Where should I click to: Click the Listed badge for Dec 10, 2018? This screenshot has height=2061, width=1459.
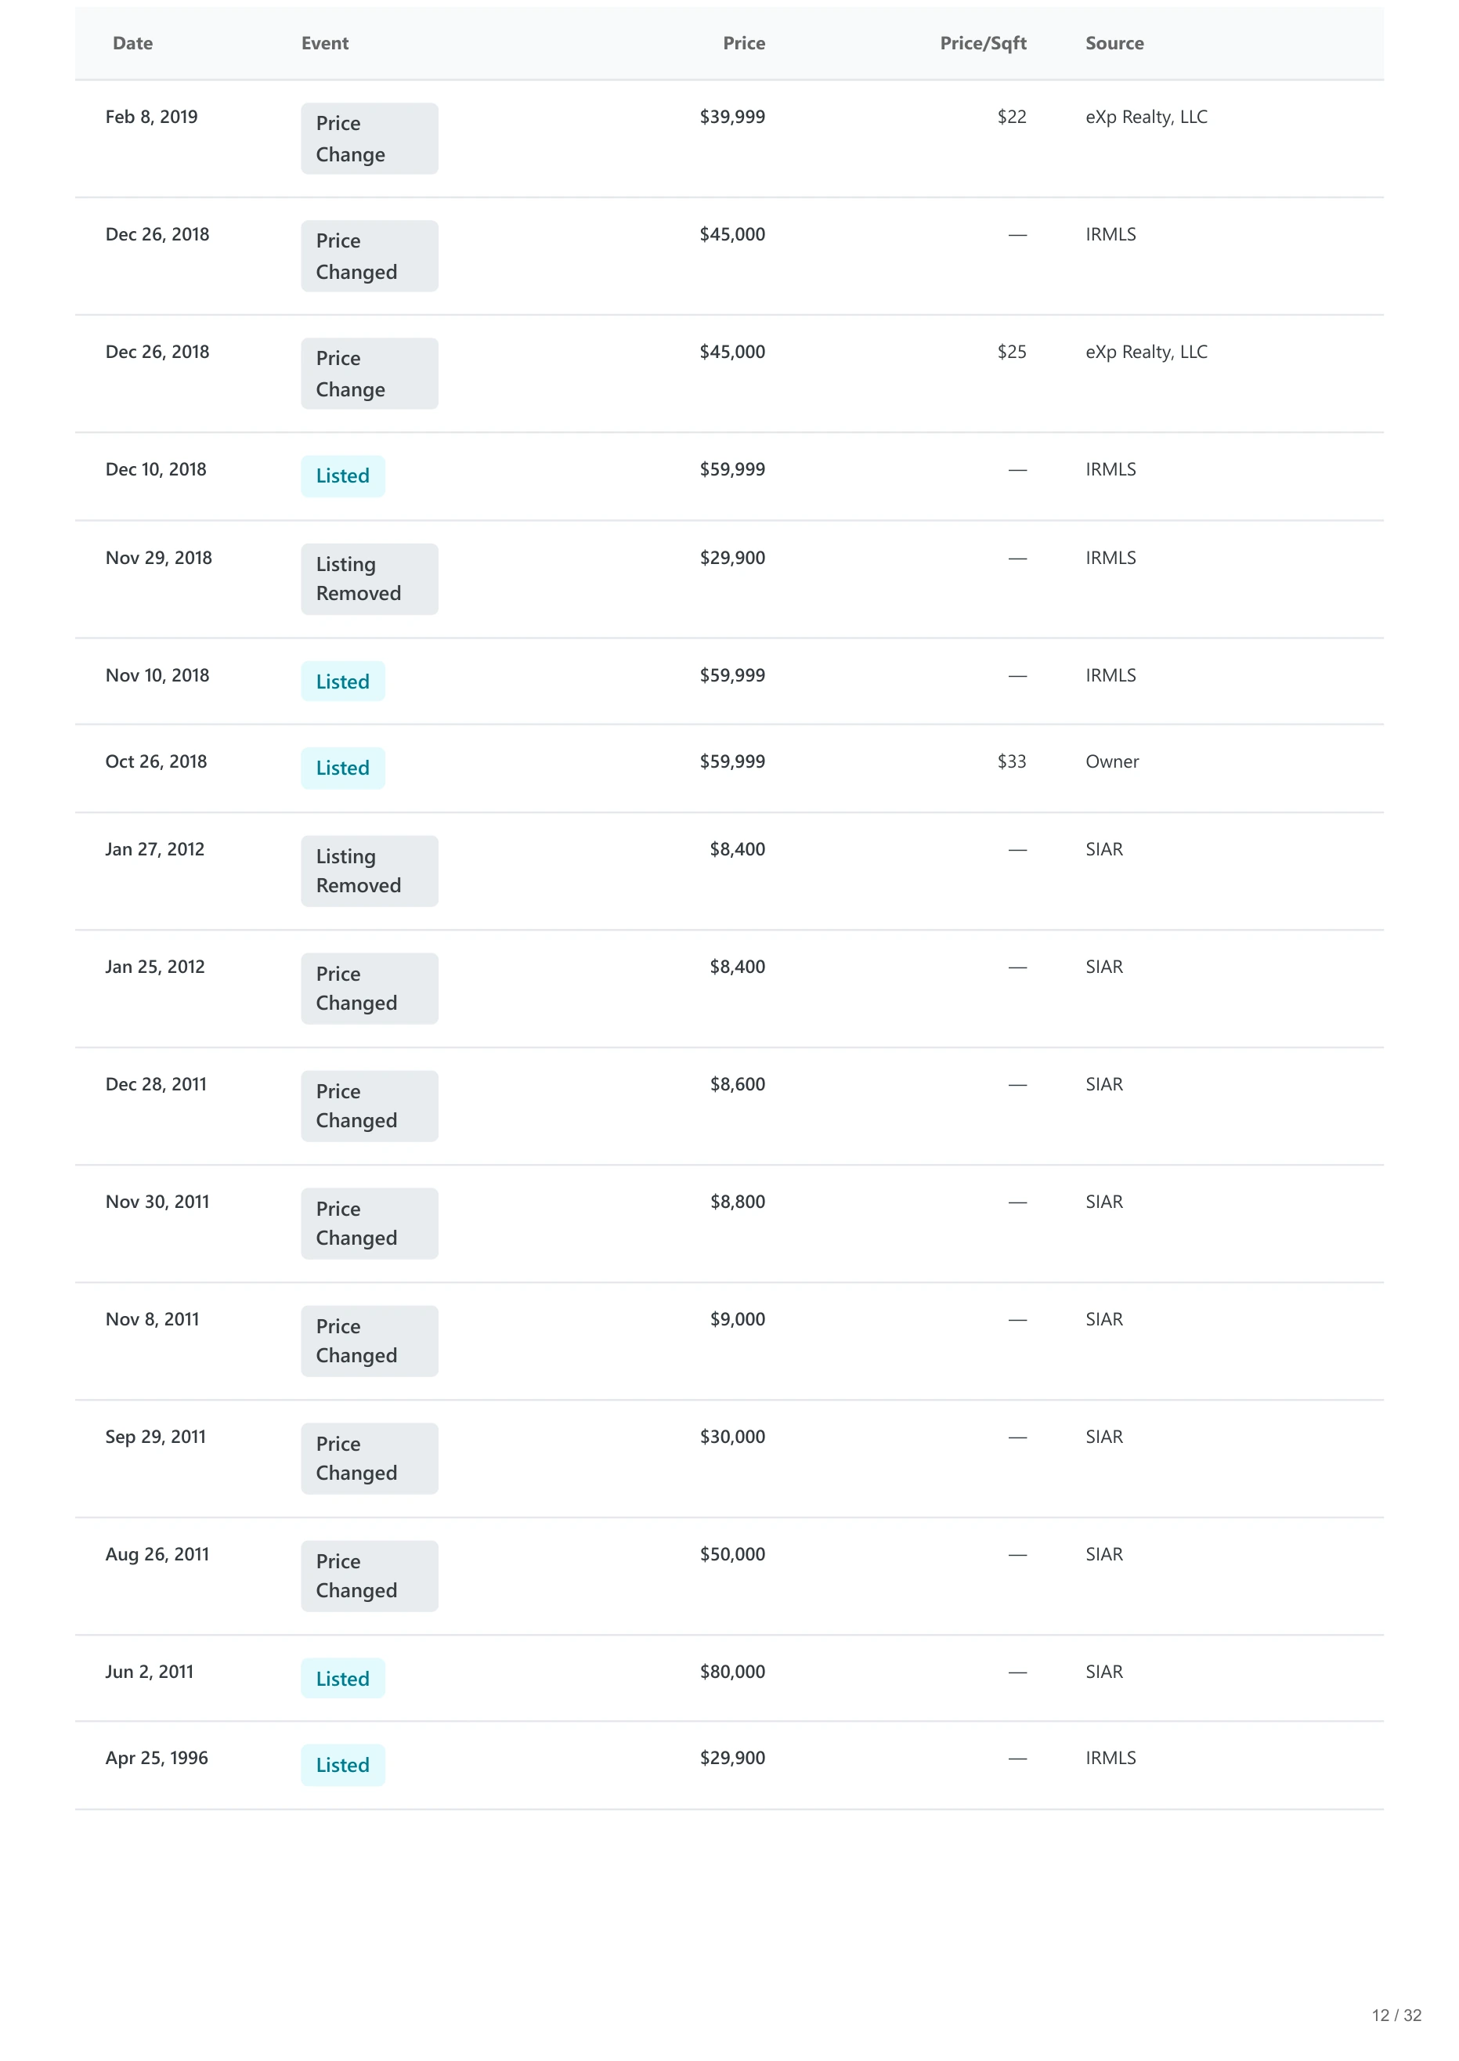click(342, 476)
